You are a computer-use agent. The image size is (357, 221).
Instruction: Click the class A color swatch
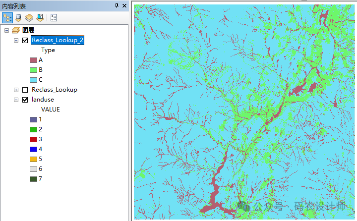pyautogui.click(x=34, y=60)
